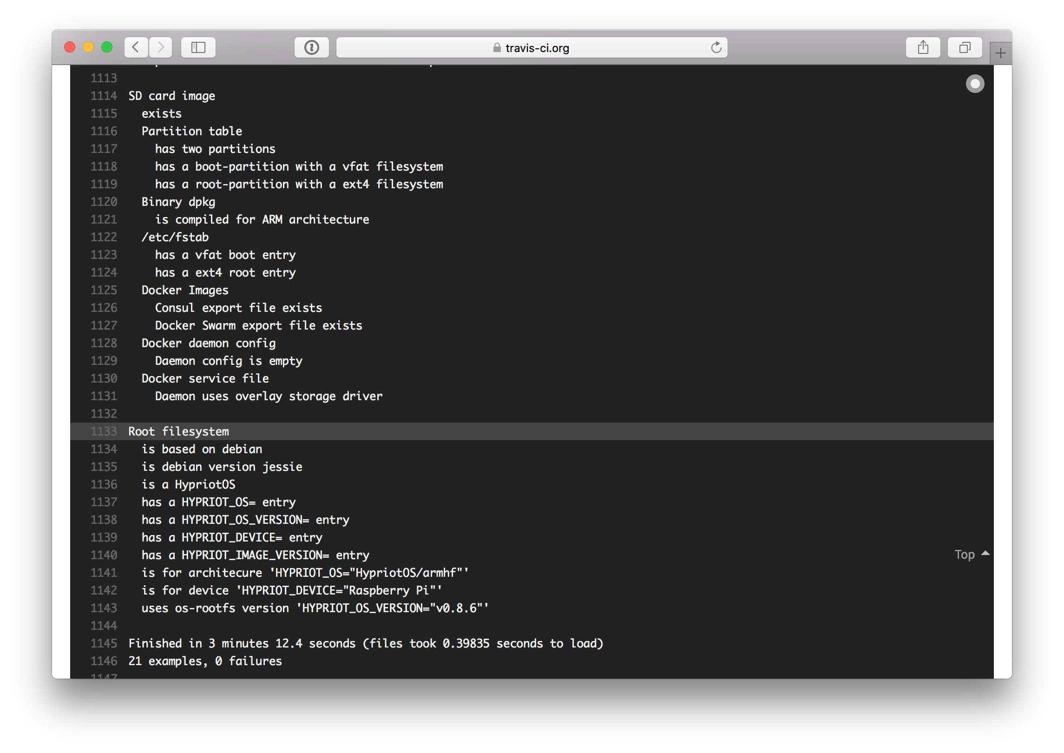Select line 1146 showing 21 examples, 0 failures
This screenshot has width=1064, height=753.
click(x=205, y=661)
